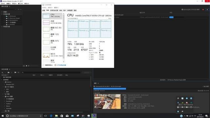Click queue item progress bar

tap(171, 17)
